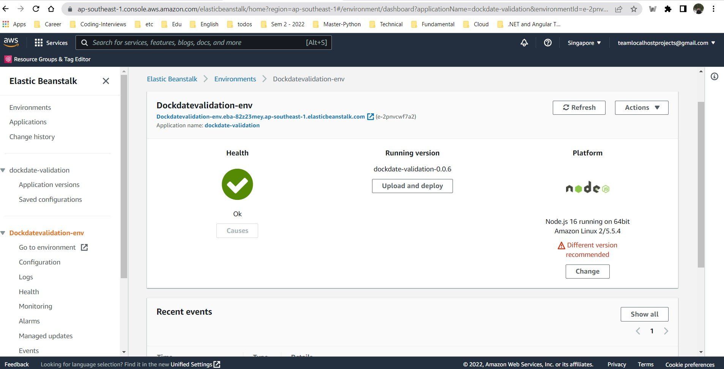Click the Refresh button

[x=579, y=108]
